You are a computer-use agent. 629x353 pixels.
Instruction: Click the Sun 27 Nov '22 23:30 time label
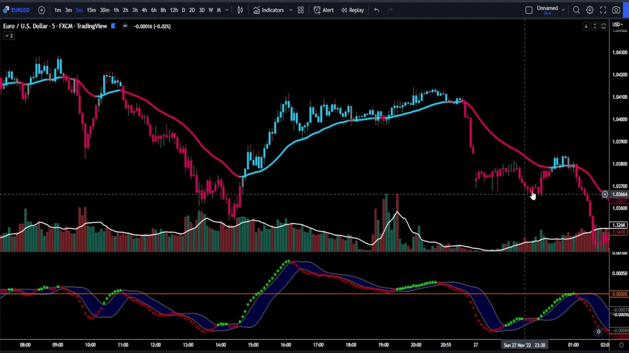524,345
